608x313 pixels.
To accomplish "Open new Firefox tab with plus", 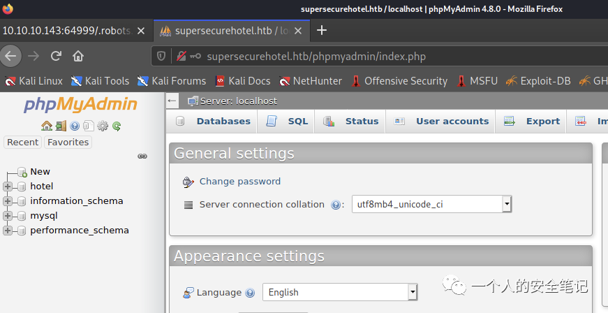I will point(321,30).
